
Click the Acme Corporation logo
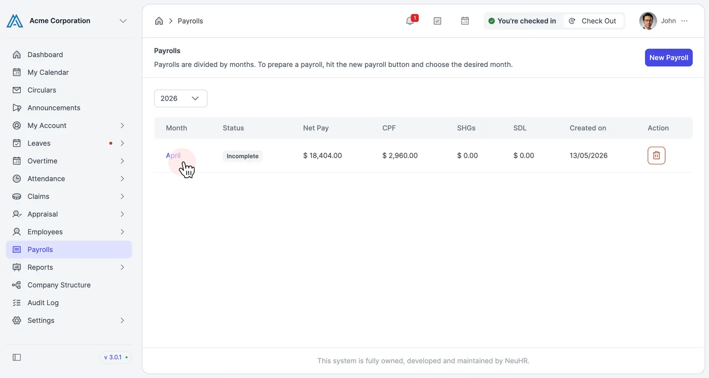[x=15, y=21]
